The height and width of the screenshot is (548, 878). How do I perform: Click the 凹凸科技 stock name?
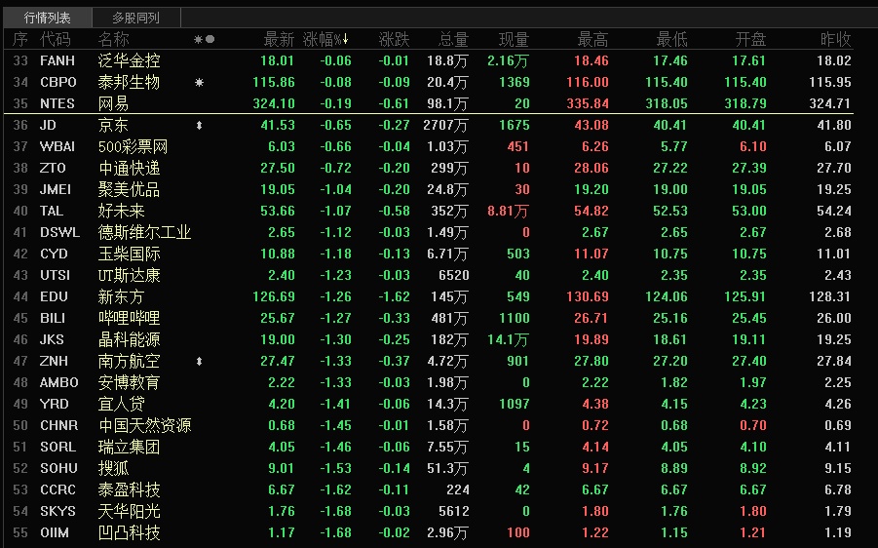[129, 532]
